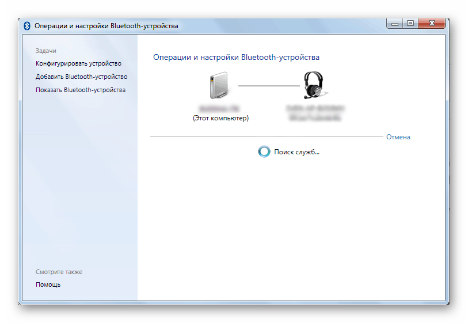
Task: Click the Смотрите также section header
Action: click(x=59, y=272)
